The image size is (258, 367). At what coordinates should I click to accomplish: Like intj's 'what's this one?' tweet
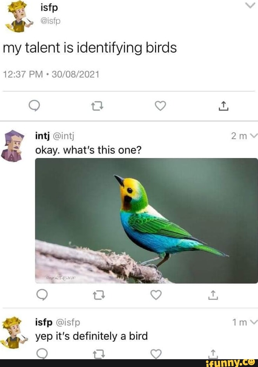156,295
